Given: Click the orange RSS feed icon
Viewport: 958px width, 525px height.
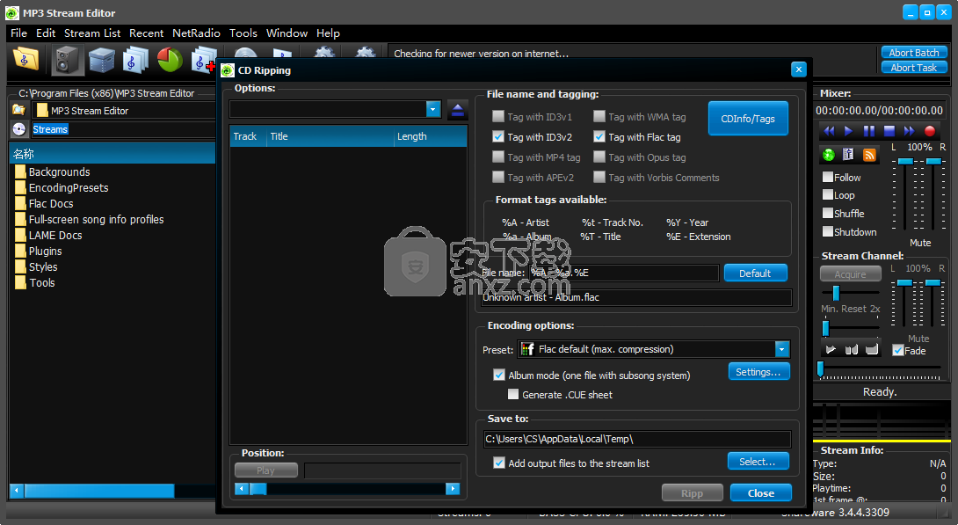Looking at the screenshot, I should 869,155.
